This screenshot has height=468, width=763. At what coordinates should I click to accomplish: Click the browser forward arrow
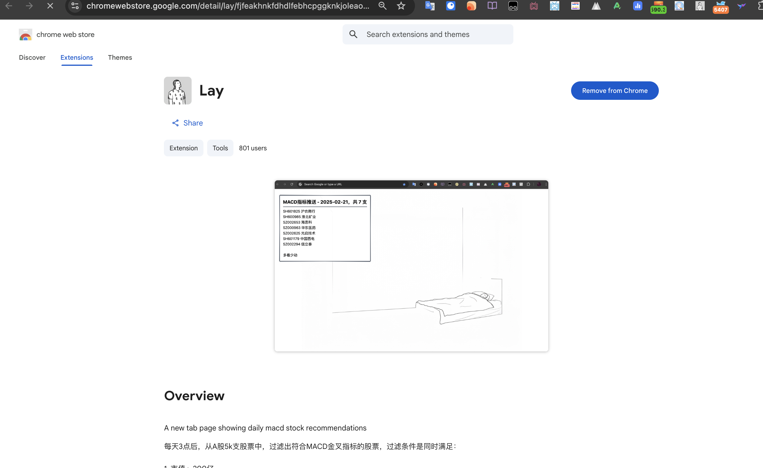tap(29, 6)
